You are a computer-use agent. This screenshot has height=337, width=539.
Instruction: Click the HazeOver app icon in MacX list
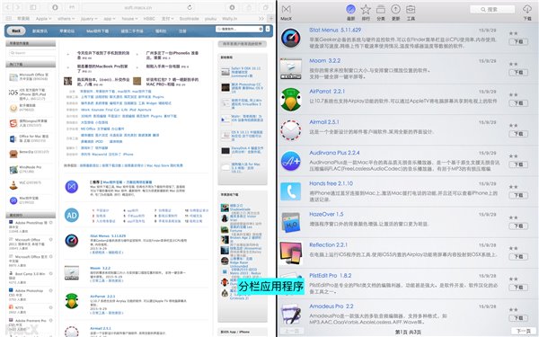[x=291, y=223]
